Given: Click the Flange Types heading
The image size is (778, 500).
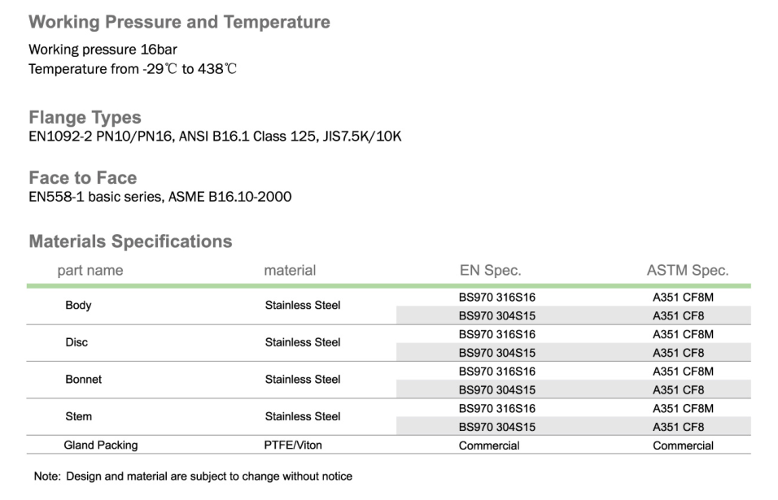Looking at the screenshot, I should 85,117.
